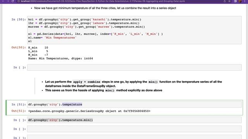Click 's1 = pd.Series' code line
The height and width of the screenshot is (139, 248).
point(95,34)
